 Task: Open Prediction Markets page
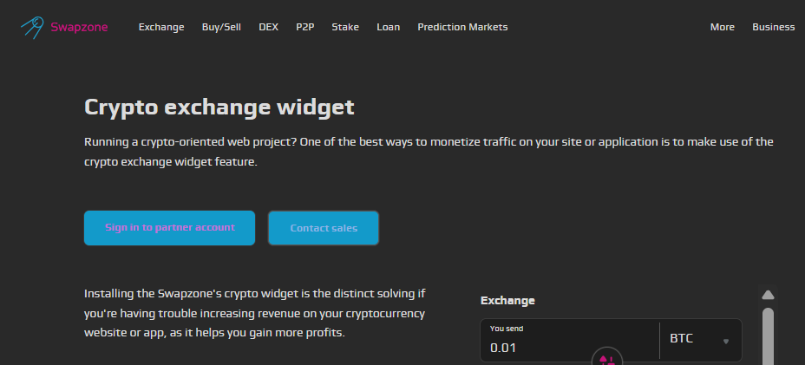point(462,27)
